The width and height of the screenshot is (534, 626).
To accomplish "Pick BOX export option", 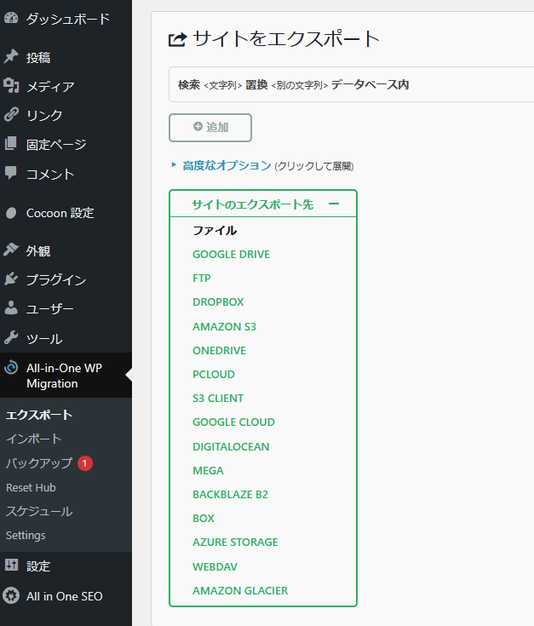I will (x=204, y=519).
